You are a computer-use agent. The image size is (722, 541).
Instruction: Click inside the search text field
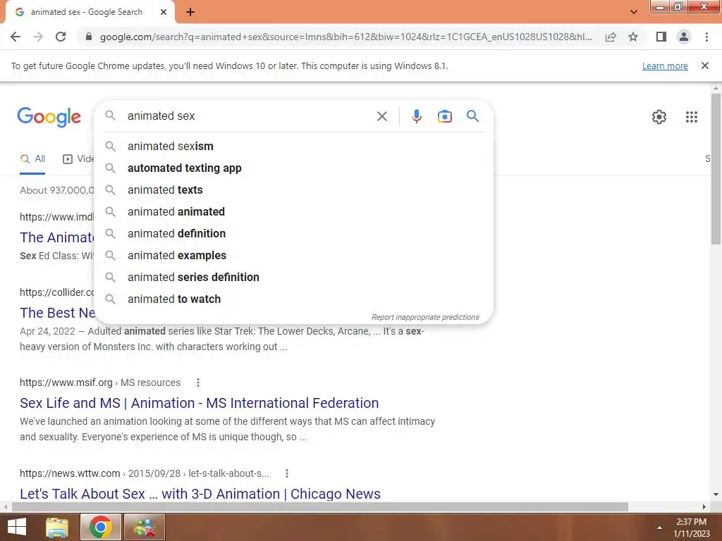point(249,116)
